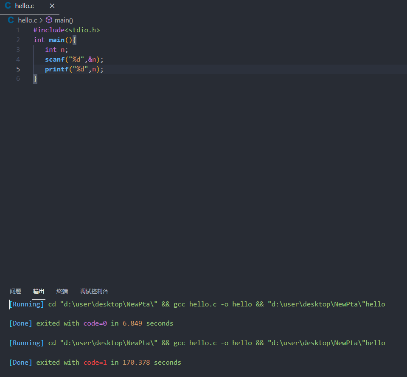Click the #include<stdio.h> directive on line 1
The image size is (407, 377).
[x=66, y=30]
